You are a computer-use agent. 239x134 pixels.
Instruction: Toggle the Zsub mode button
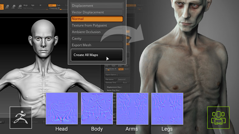click(58, 5)
